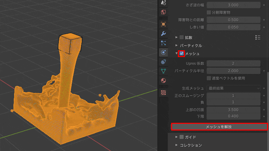Image resolution: width=269 pixels, height=151 pixels.
Task: Open the Modifier properties wrench icon
Action: pyautogui.click(x=163, y=33)
